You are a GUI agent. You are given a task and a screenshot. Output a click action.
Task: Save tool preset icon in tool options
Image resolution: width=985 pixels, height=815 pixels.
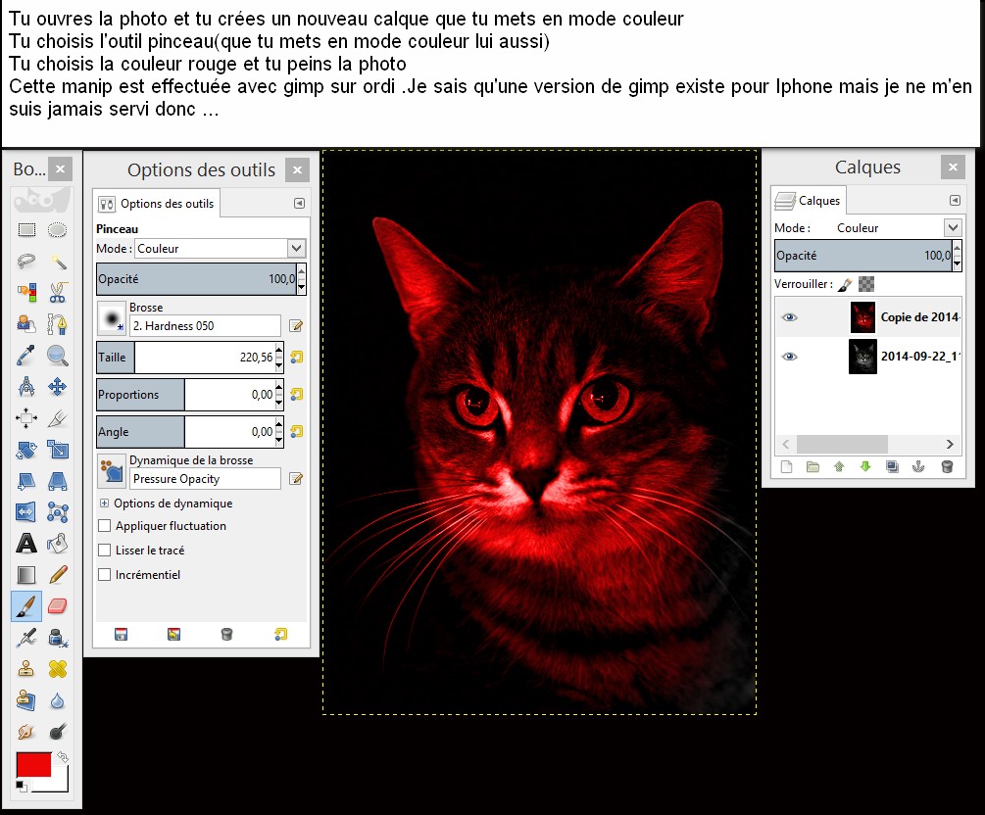[x=122, y=634]
